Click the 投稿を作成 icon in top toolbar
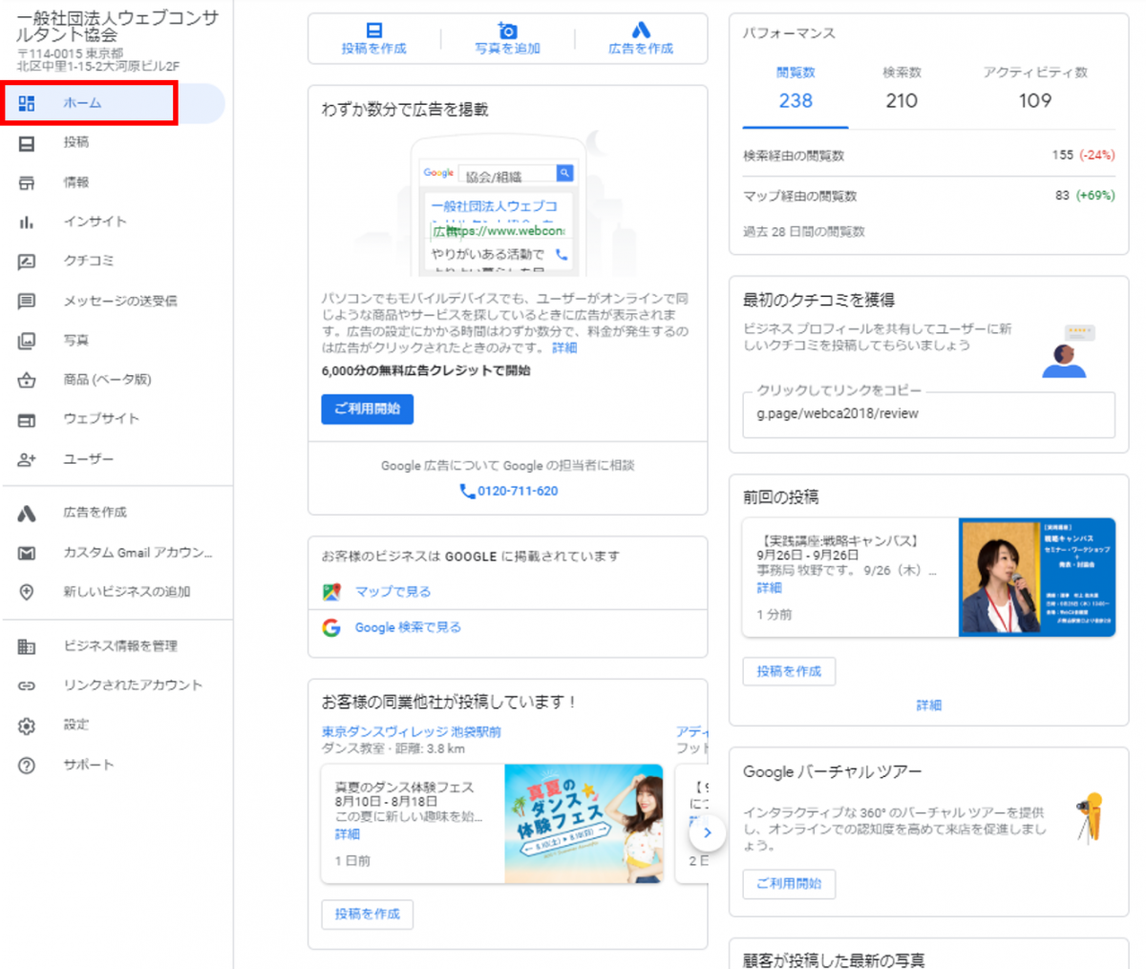 pos(374,31)
